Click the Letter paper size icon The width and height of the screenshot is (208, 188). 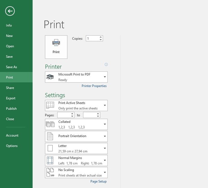50,148
